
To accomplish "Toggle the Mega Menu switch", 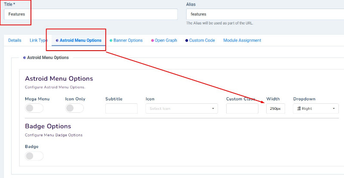I will pyautogui.click(x=34, y=108).
